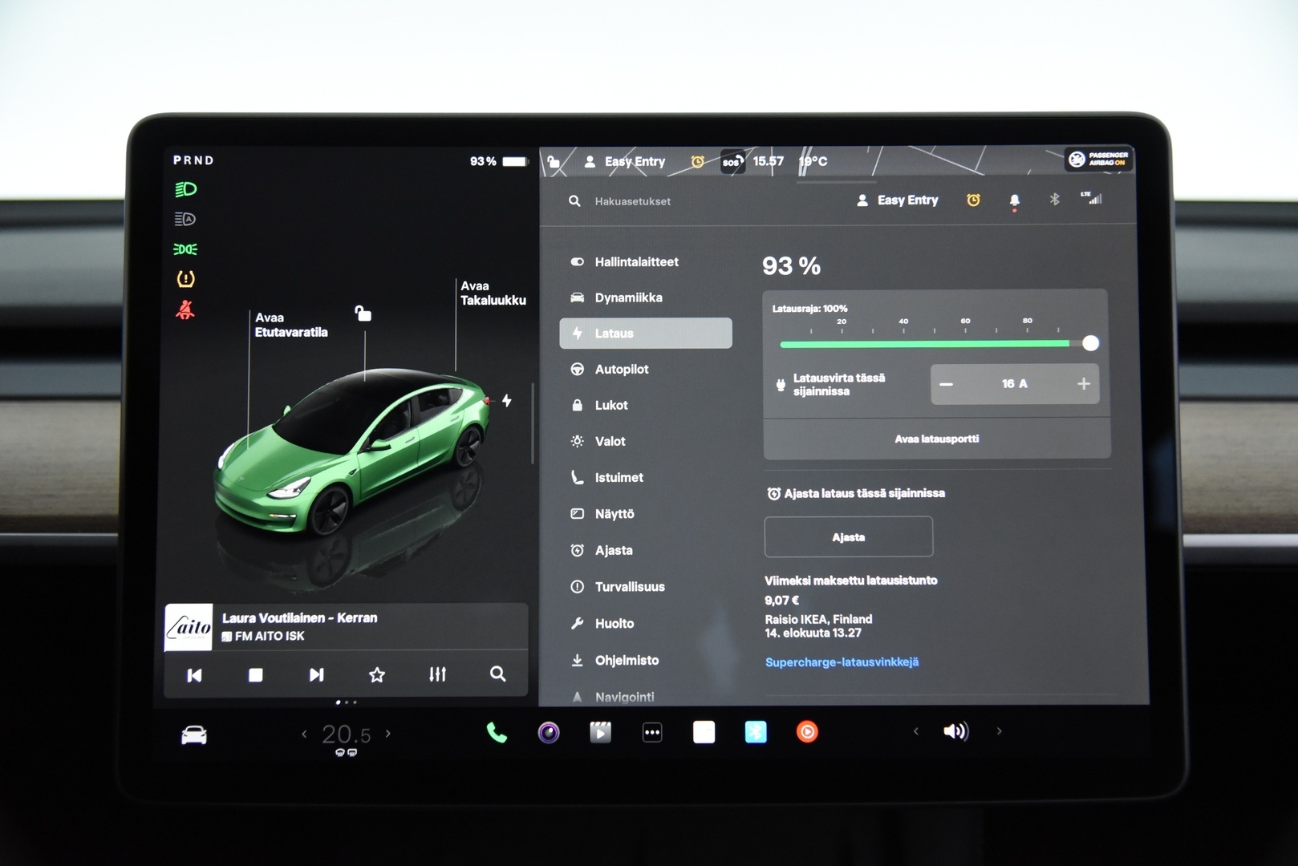The image size is (1298, 866).
Task: Toggle favorite on the current song
Action: [x=376, y=674]
